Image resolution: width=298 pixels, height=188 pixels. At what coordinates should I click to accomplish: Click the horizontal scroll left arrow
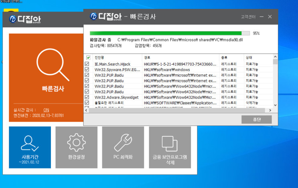86,110
